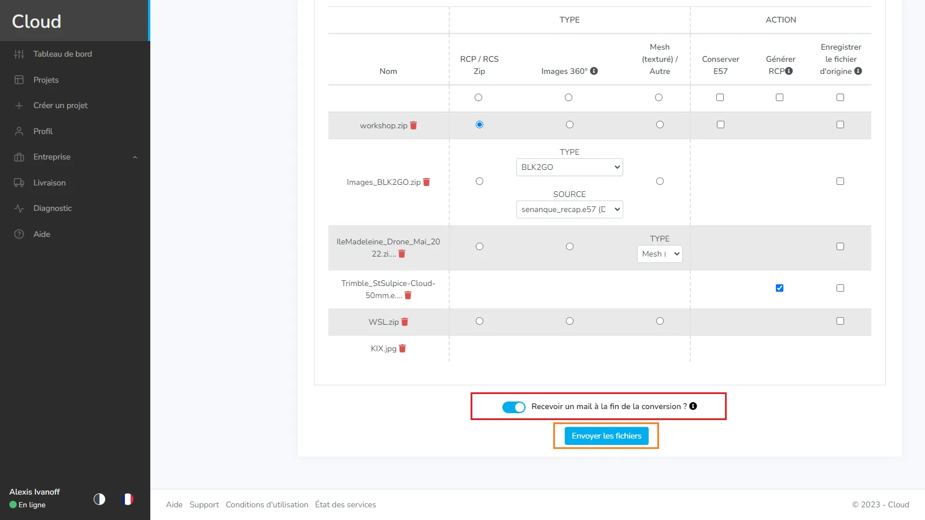
Task: Open the BLK2GO type dropdown
Action: point(569,167)
